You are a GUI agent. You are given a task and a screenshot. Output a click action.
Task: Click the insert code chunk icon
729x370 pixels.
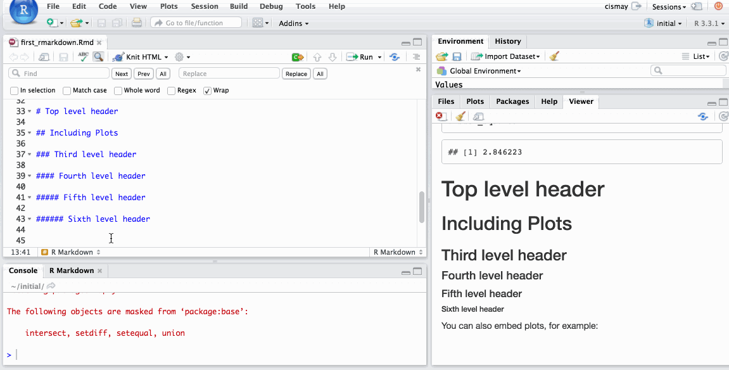coord(297,57)
